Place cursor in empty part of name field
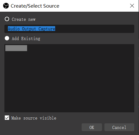 click(x=95, y=29)
